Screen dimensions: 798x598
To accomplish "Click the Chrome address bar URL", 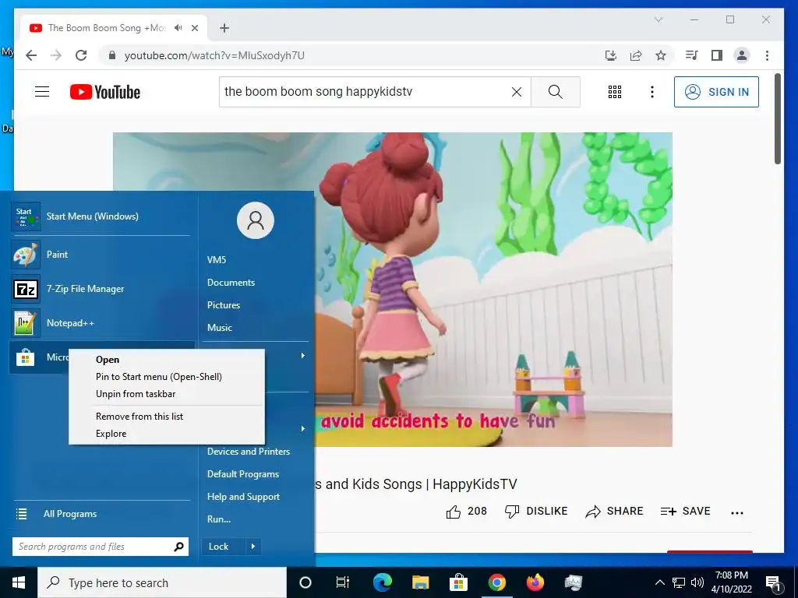I will coord(214,55).
